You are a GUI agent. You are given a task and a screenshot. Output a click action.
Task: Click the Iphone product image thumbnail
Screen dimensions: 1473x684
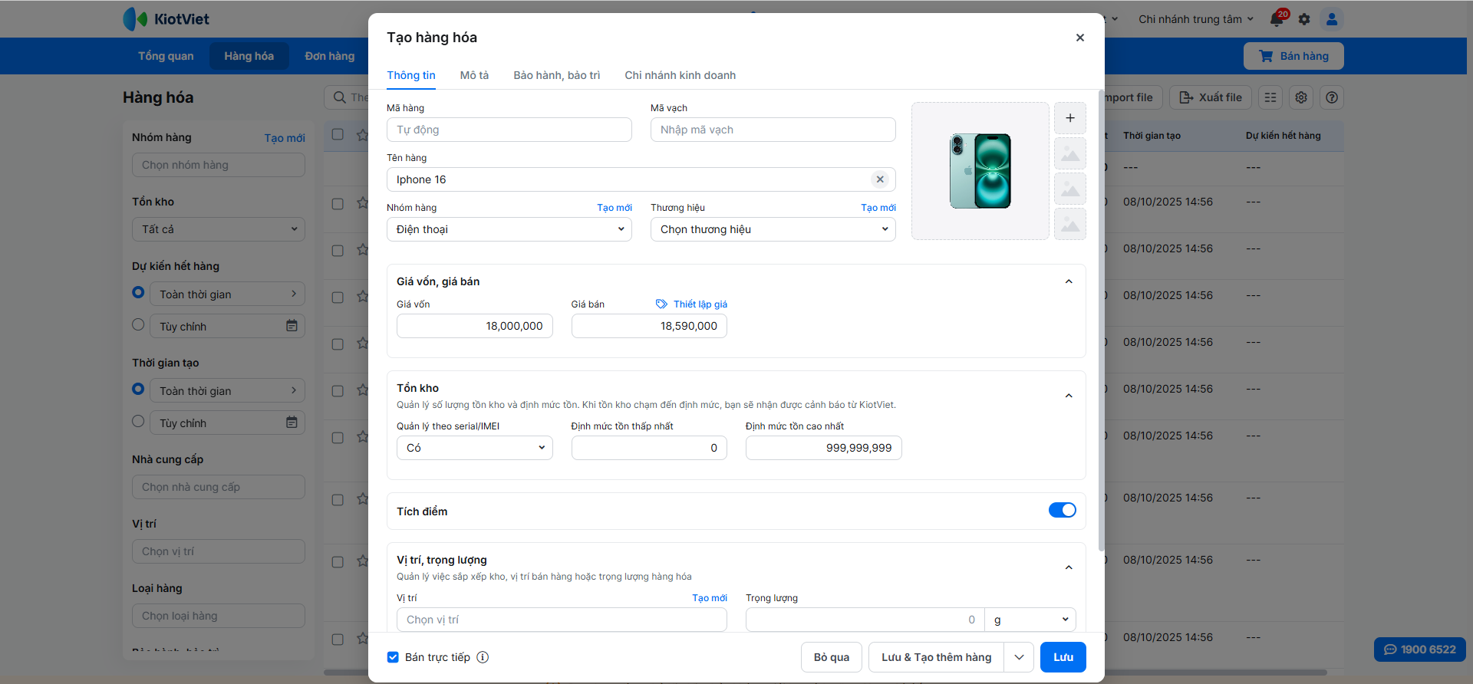980,171
